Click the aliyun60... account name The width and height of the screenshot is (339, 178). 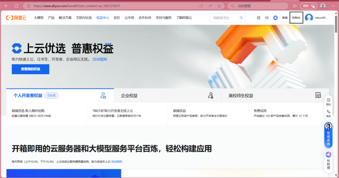click(321, 18)
